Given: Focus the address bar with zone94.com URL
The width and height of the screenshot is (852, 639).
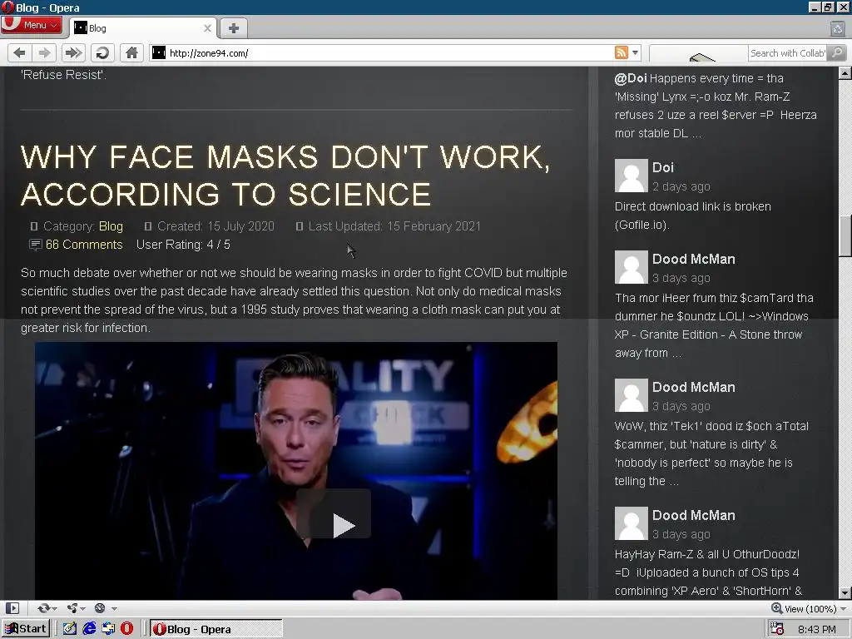Looking at the screenshot, I should tap(390, 52).
